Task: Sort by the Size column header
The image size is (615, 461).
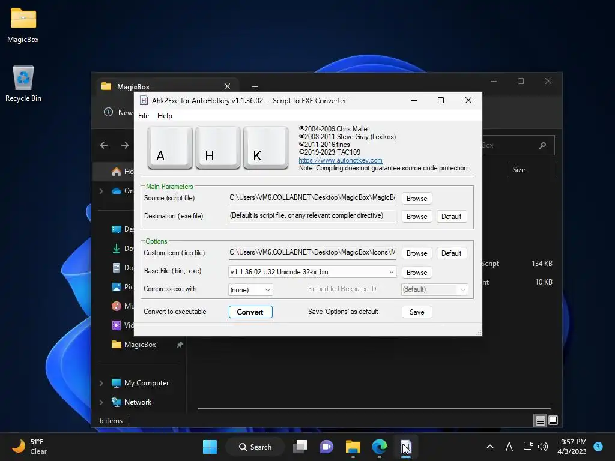Action: pyautogui.click(x=518, y=170)
